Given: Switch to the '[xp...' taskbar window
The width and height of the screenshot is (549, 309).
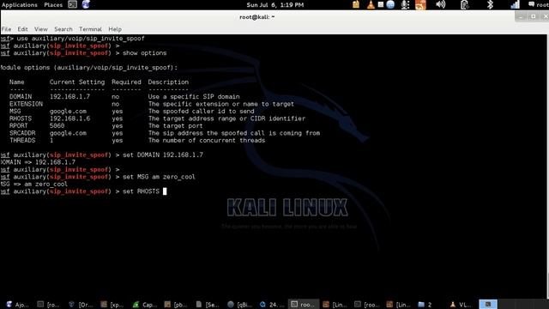Looking at the screenshot, I should (112, 305).
